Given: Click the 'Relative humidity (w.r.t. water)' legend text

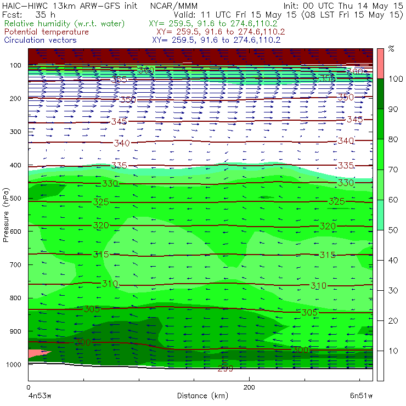Looking at the screenshot, I should [64, 24].
